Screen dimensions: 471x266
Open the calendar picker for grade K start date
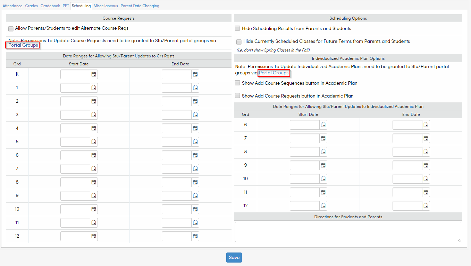[x=93, y=74]
